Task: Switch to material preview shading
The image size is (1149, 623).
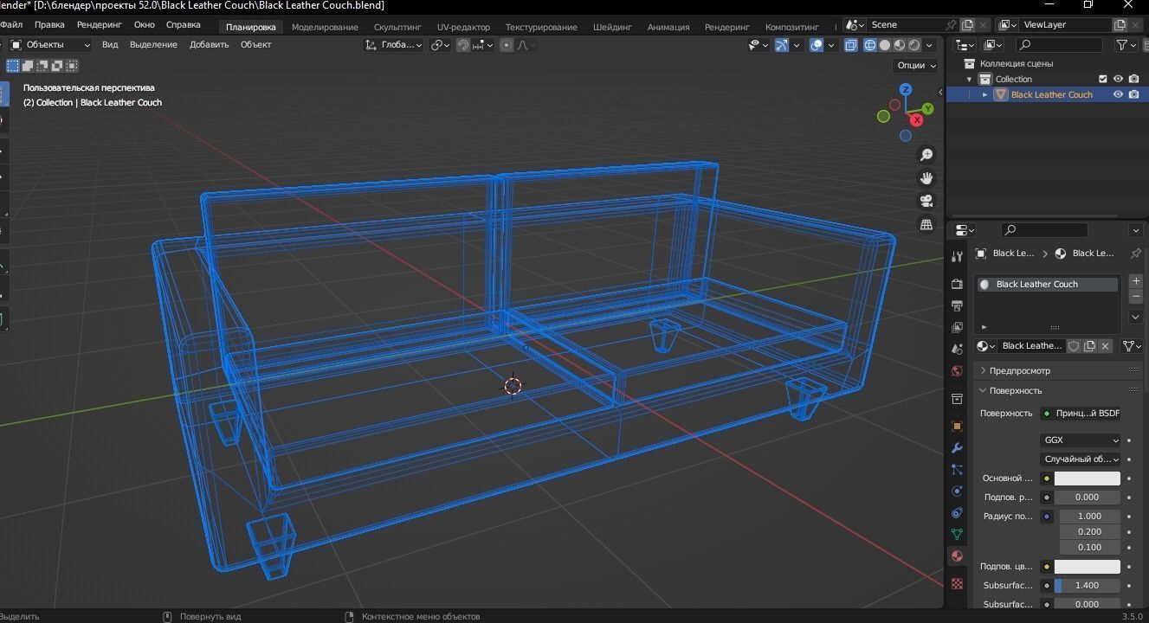Action: [900, 45]
